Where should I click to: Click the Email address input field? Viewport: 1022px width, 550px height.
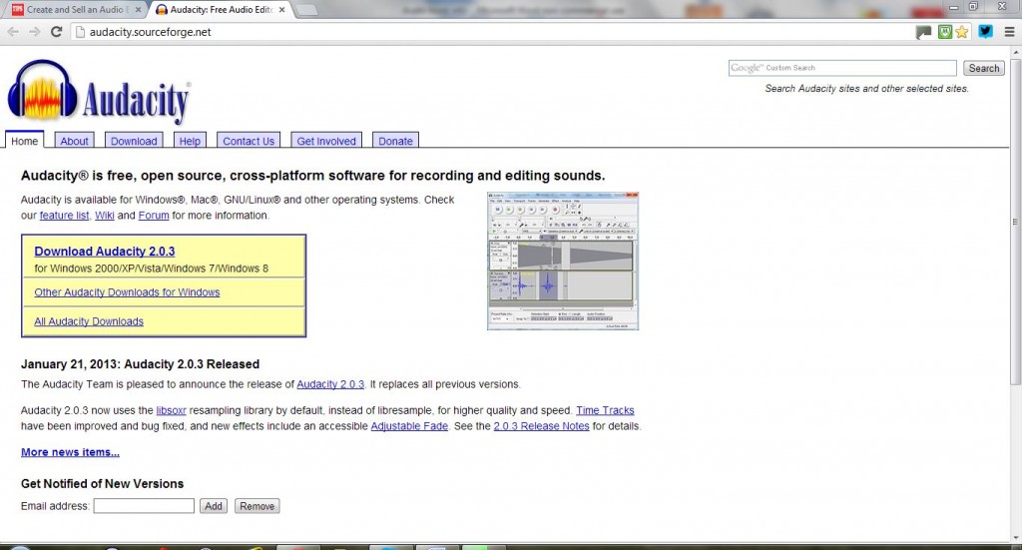pyautogui.click(x=144, y=506)
